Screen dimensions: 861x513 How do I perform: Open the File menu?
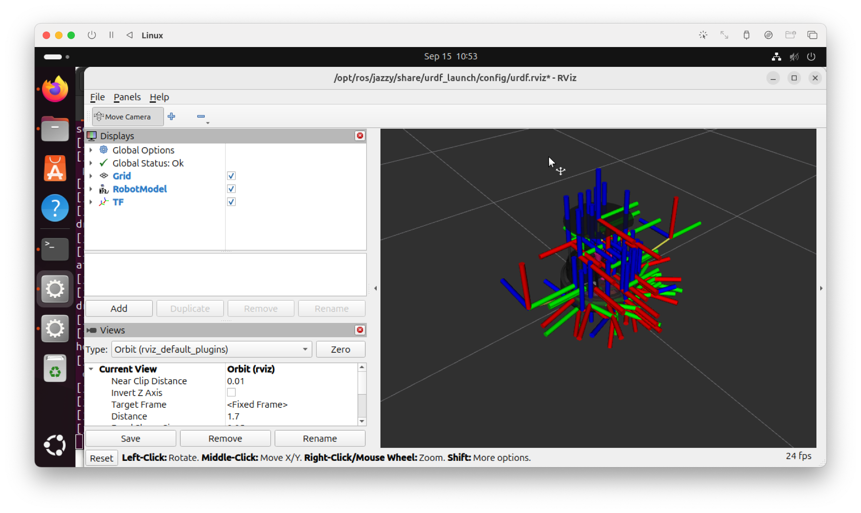(97, 97)
